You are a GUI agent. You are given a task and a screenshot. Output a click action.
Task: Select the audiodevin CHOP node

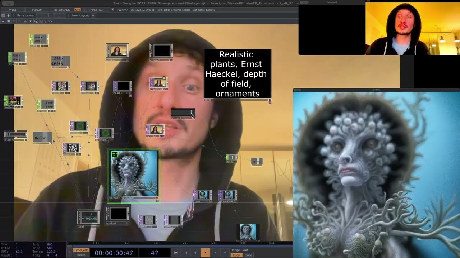[13, 102]
